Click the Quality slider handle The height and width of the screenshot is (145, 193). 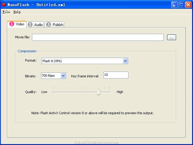click(x=98, y=92)
